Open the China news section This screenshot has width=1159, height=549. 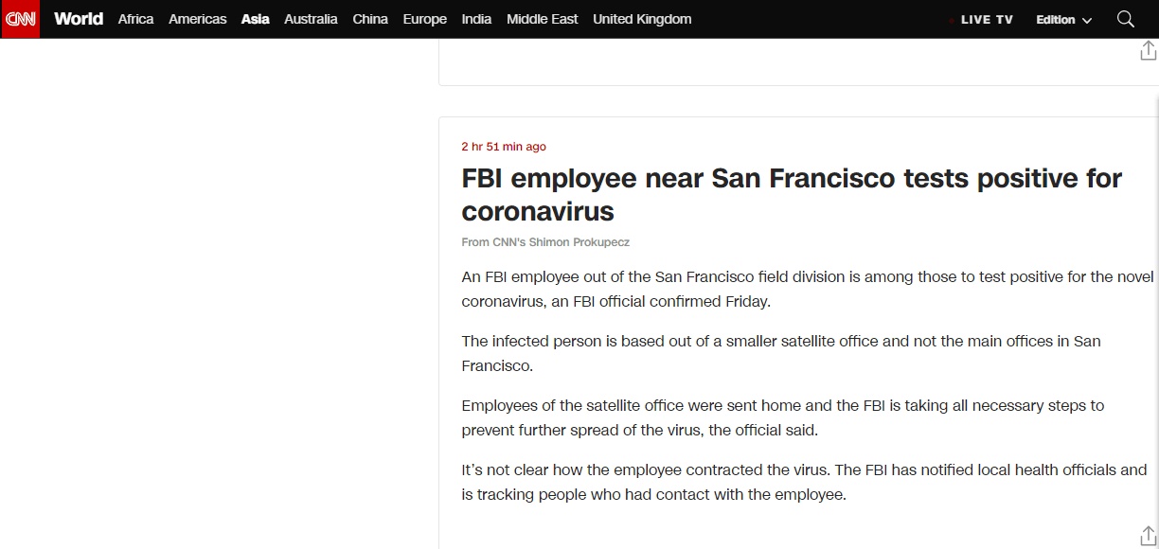tap(370, 19)
